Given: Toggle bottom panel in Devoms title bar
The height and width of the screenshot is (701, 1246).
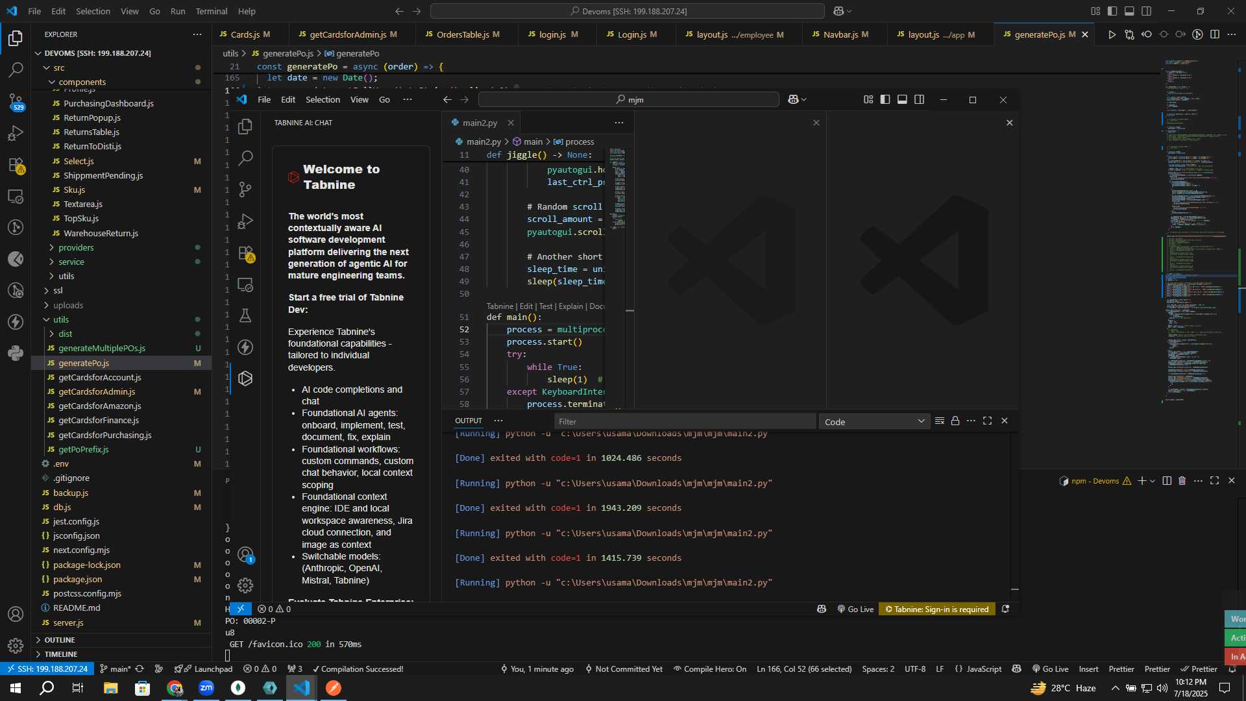Looking at the screenshot, I should (x=1129, y=11).
